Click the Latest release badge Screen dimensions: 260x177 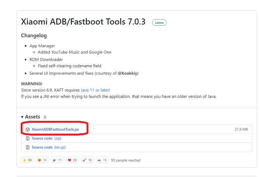[x=160, y=23]
